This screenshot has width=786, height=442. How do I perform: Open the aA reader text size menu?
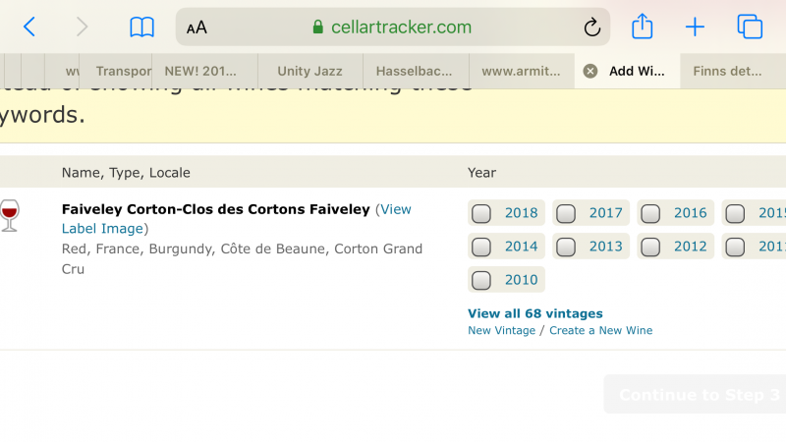(x=196, y=28)
